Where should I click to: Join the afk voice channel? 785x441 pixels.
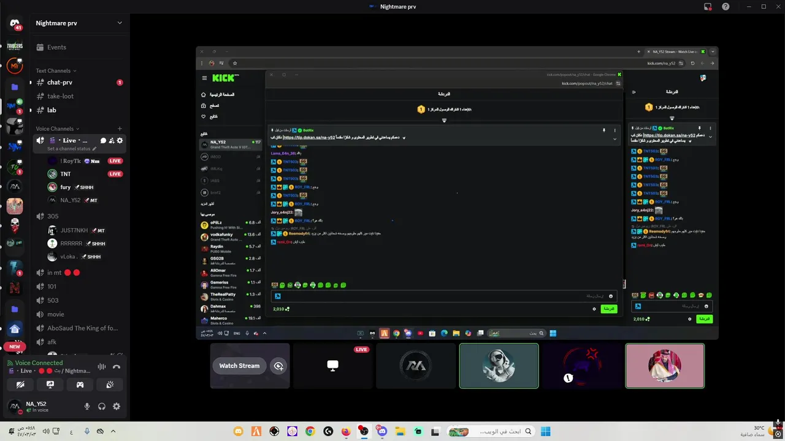pos(79,342)
